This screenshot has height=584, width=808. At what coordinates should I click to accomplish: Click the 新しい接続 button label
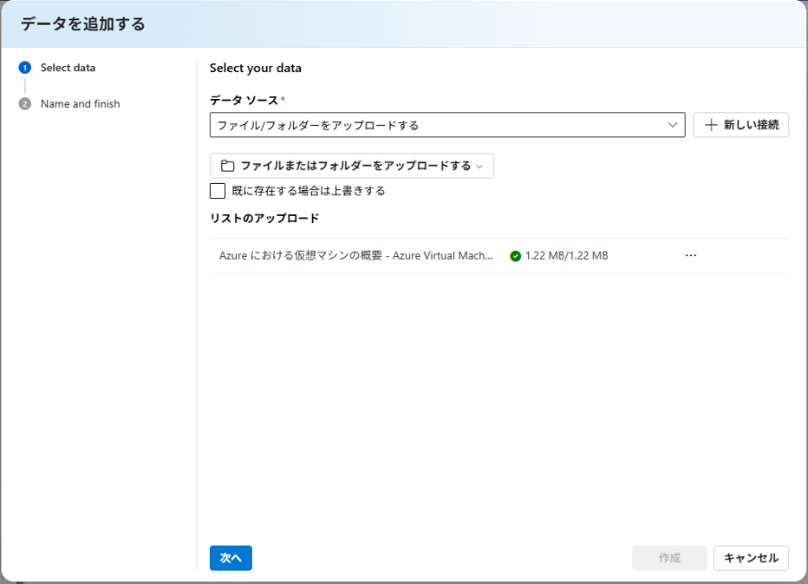pos(751,125)
